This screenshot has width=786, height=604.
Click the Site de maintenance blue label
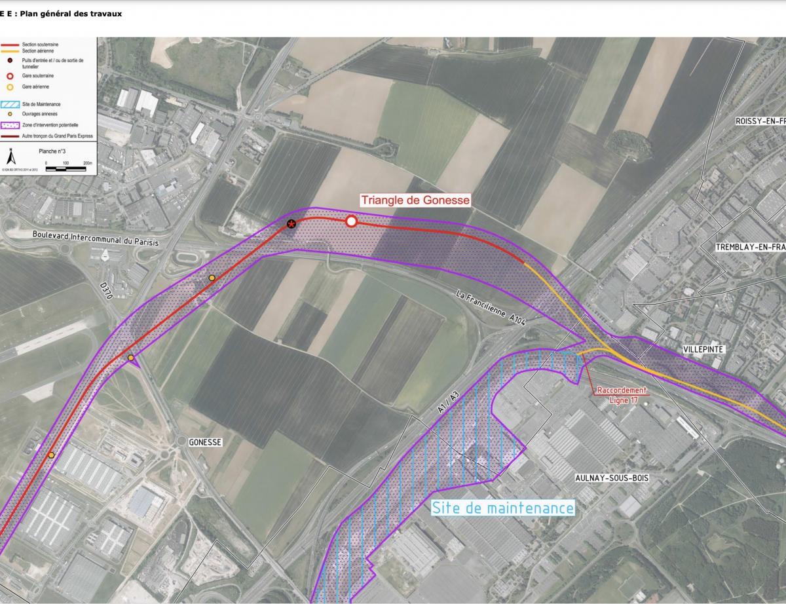pyautogui.click(x=504, y=508)
